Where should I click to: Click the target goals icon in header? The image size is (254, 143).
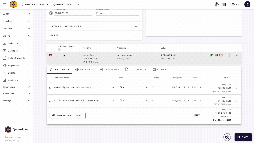pyautogui.click(x=217, y=4)
